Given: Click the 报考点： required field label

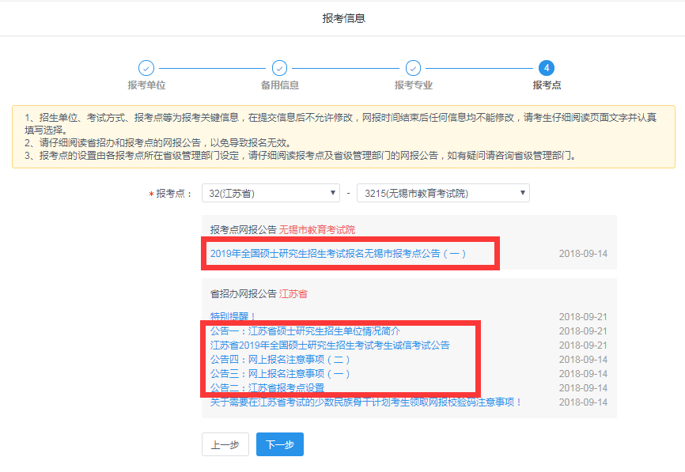Looking at the screenshot, I should [171, 194].
